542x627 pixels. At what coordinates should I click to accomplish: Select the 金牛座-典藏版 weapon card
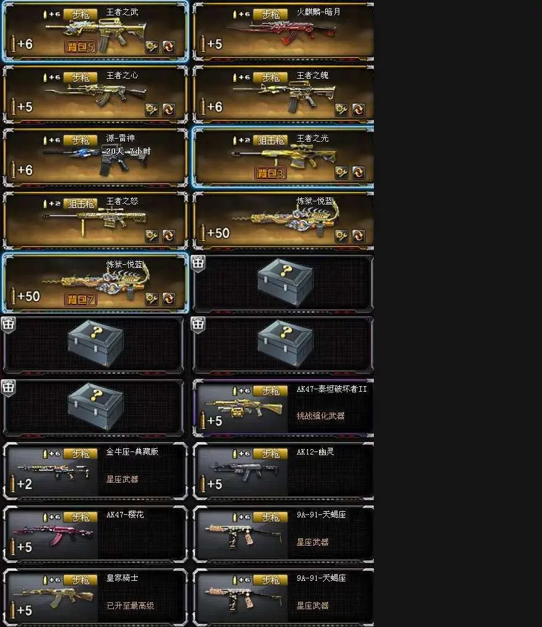click(95, 471)
